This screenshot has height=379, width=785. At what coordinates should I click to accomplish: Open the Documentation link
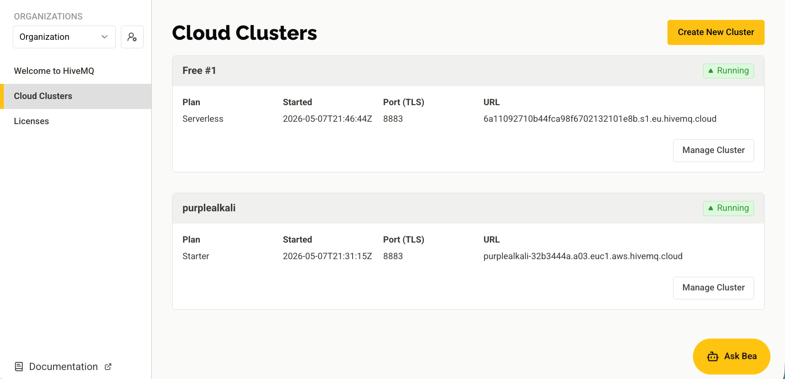(64, 367)
